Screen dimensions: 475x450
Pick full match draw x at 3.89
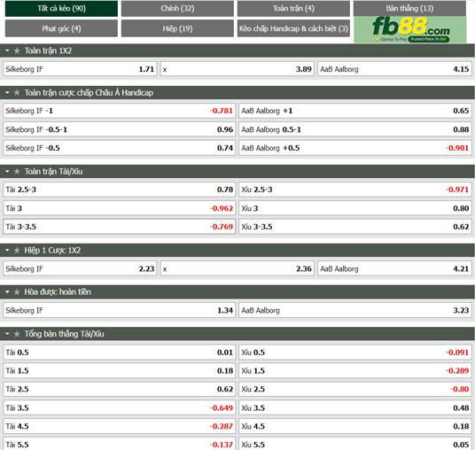coord(237,69)
